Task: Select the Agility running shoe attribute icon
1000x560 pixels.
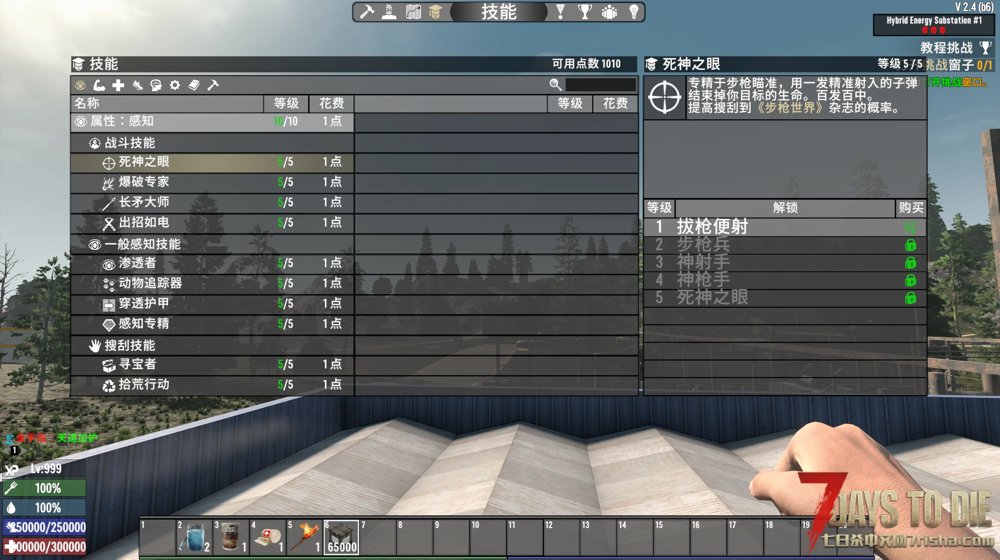Action: [137, 85]
